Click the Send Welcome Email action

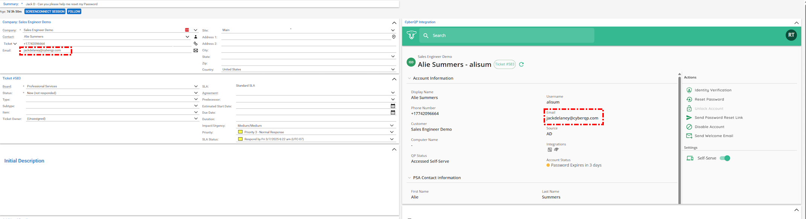coord(714,136)
